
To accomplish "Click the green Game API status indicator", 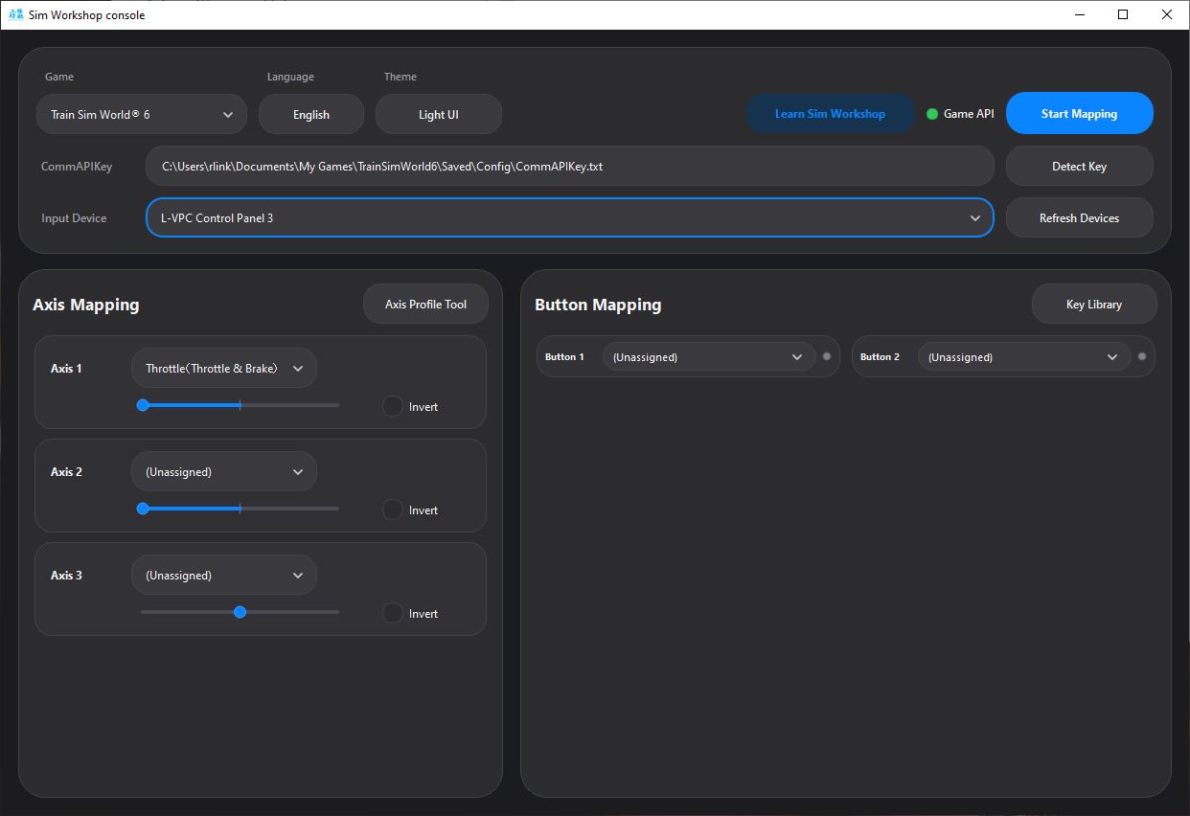I will tap(932, 114).
